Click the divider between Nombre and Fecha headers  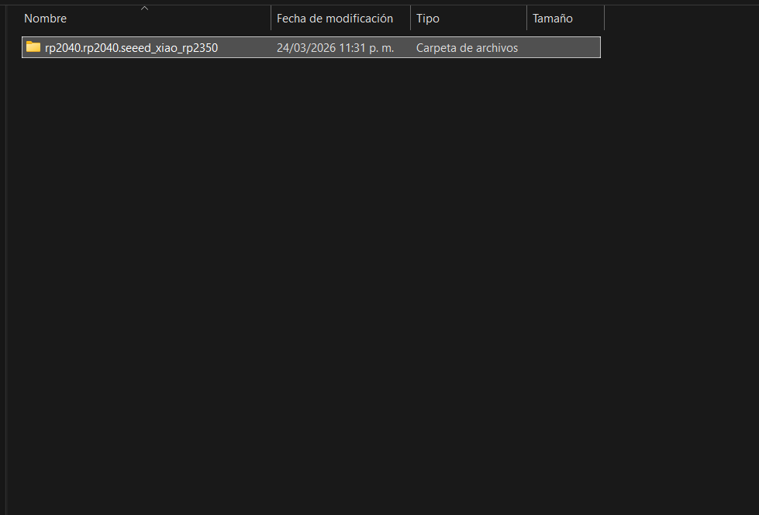click(x=271, y=18)
